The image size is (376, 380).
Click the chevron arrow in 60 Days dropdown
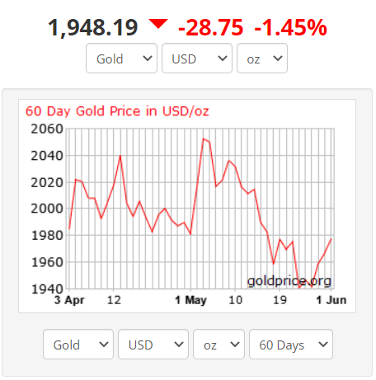(x=323, y=345)
